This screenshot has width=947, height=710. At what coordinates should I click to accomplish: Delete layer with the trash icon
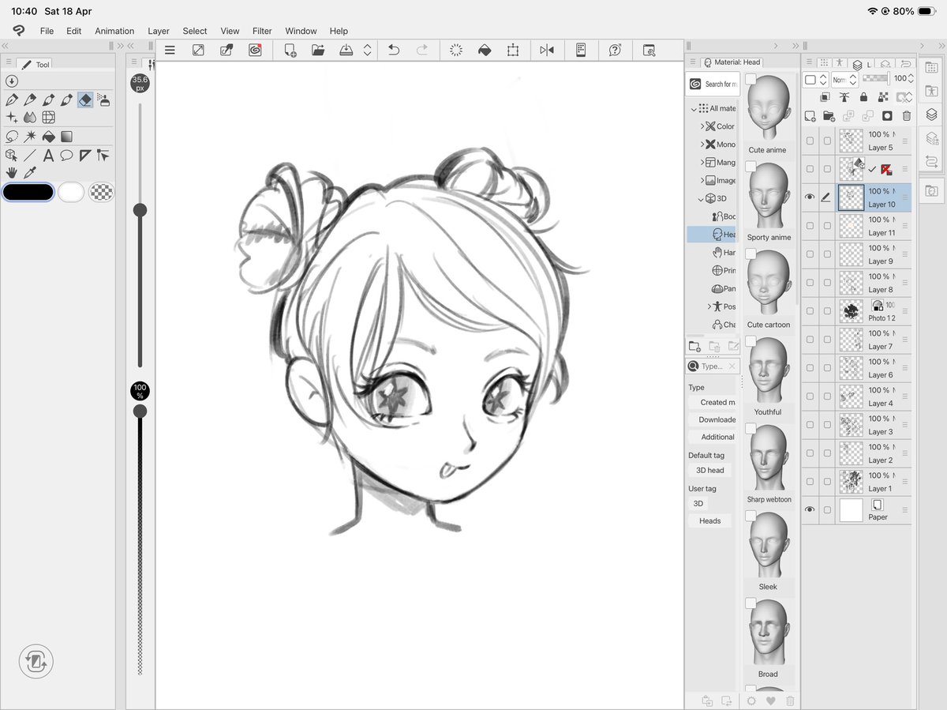[x=906, y=116]
